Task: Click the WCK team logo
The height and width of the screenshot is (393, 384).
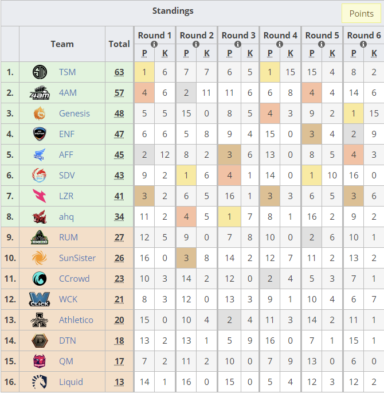Action: 40,299
